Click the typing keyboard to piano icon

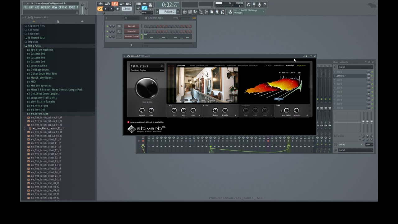point(138,4)
